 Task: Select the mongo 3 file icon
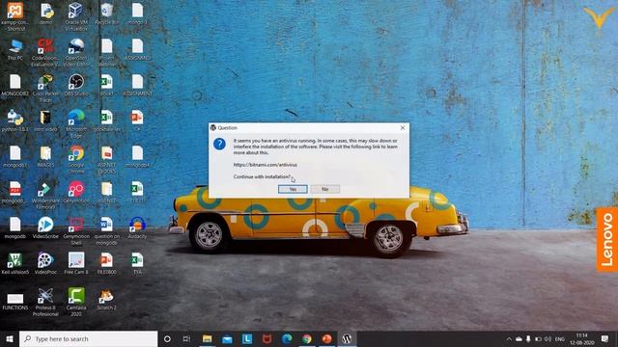(x=137, y=14)
